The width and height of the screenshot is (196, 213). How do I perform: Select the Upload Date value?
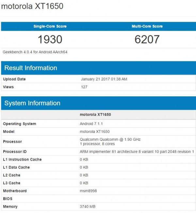point(104,79)
